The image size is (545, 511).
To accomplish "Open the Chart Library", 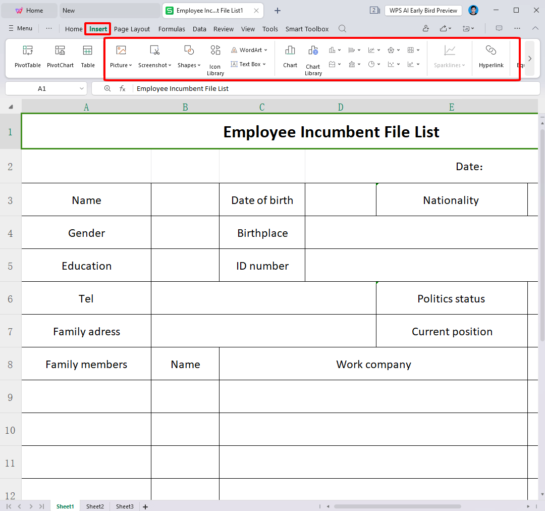I will [x=313, y=59].
